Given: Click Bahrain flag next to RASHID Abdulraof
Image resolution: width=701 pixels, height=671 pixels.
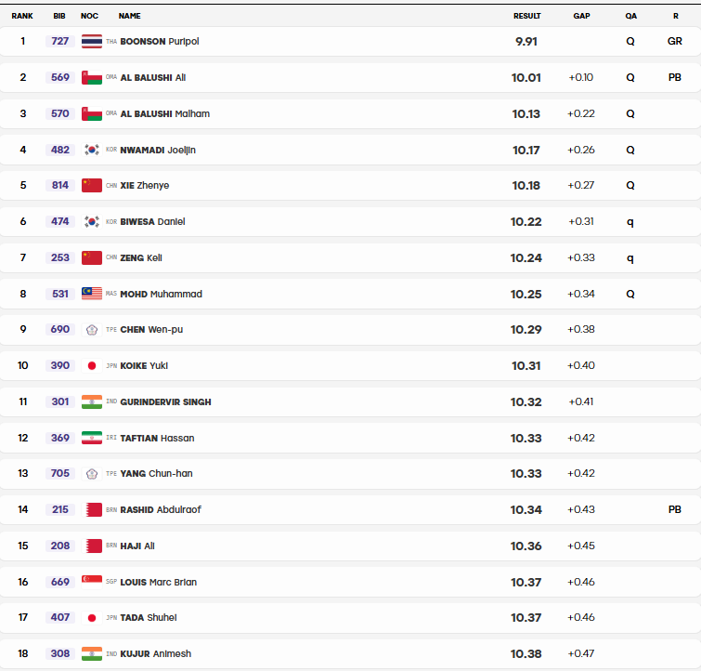Looking at the screenshot, I should tap(92, 509).
